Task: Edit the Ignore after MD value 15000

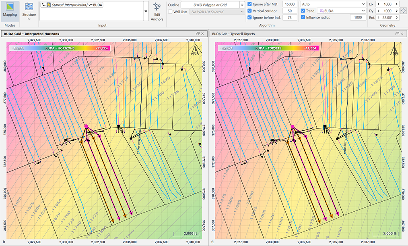Action: click(x=290, y=4)
